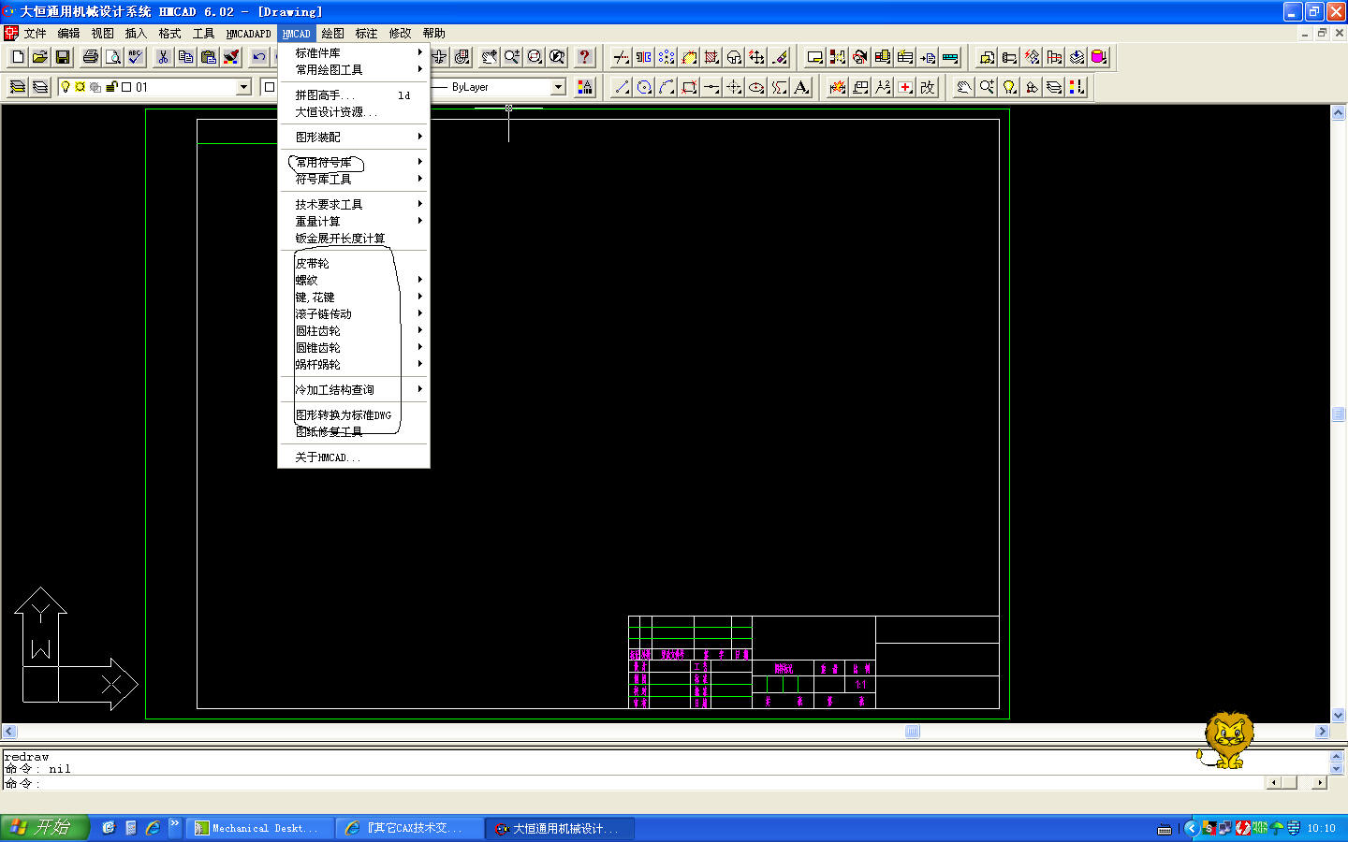Choose 皮带轮 menu entry
This screenshot has width=1348, height=842.
[x=354, y=263]
